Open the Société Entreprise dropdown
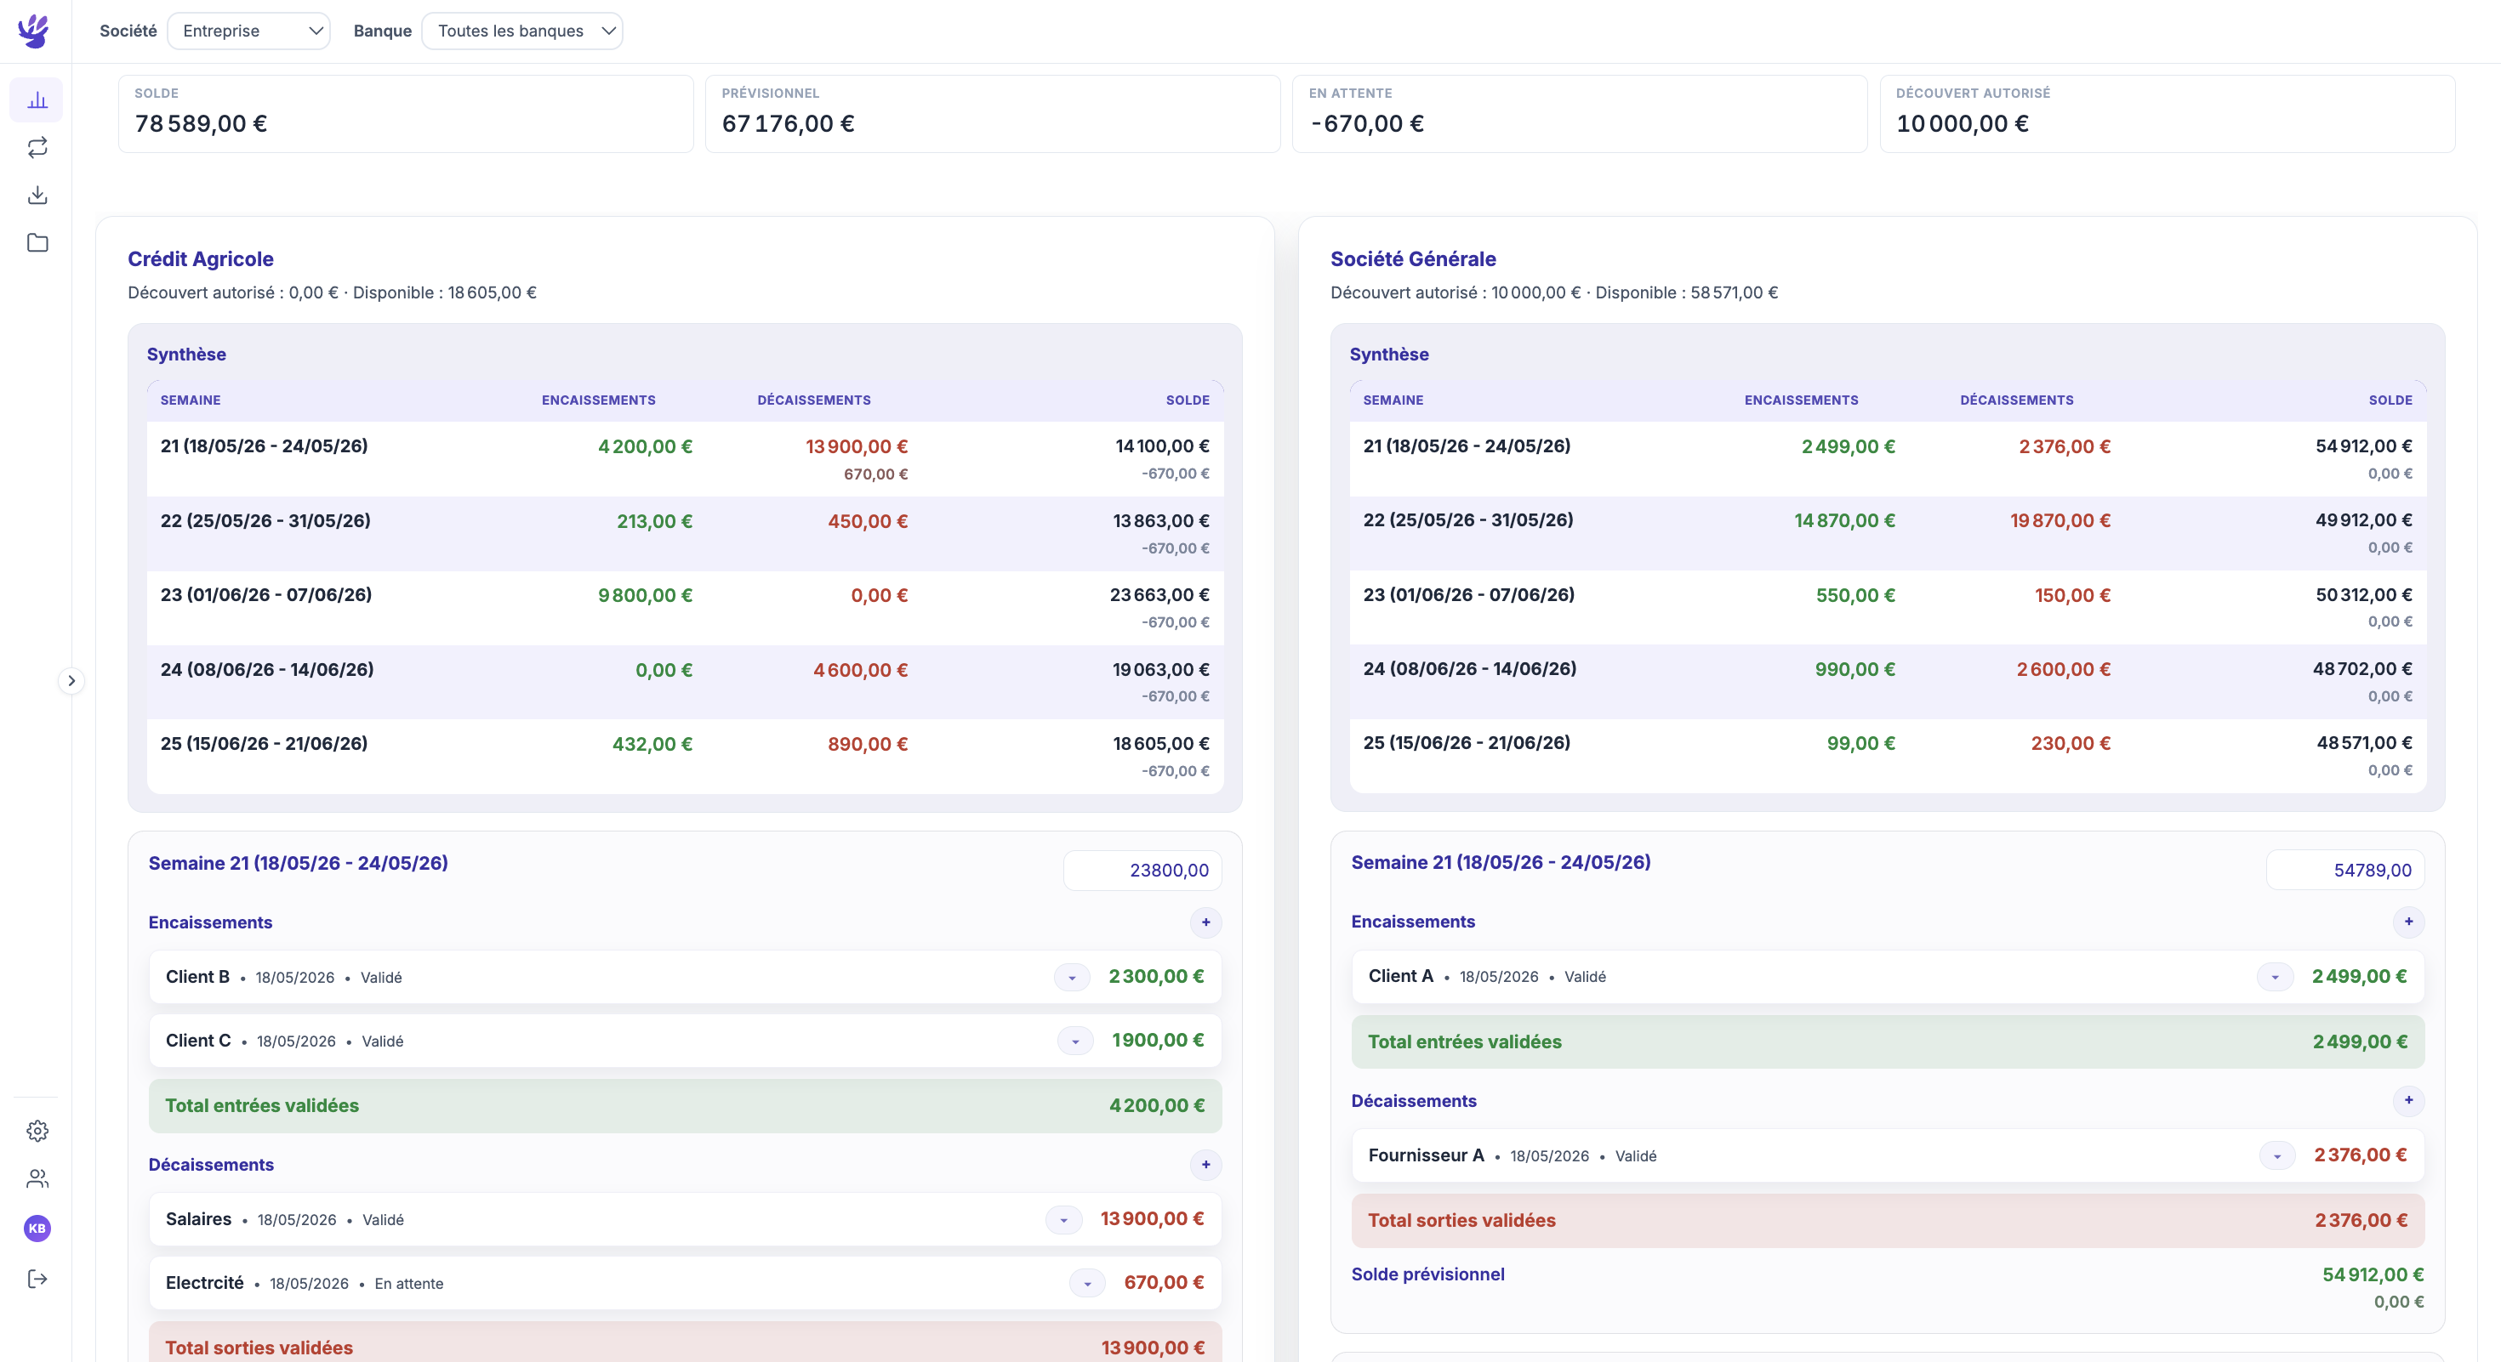 pyautogui.click(x=248, y=31)
